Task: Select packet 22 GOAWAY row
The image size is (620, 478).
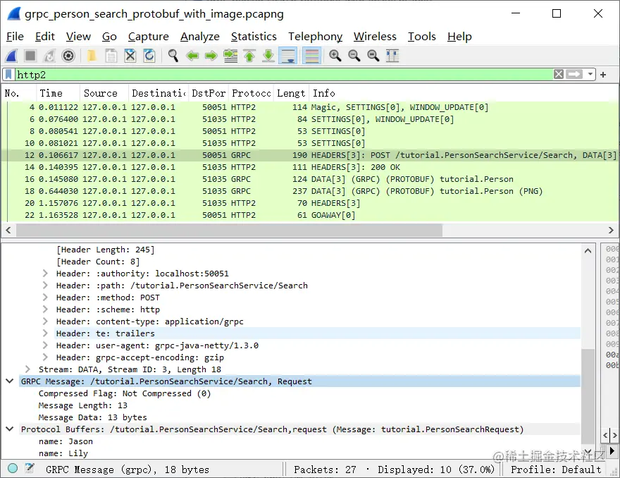Action: [x=309, y=215]
